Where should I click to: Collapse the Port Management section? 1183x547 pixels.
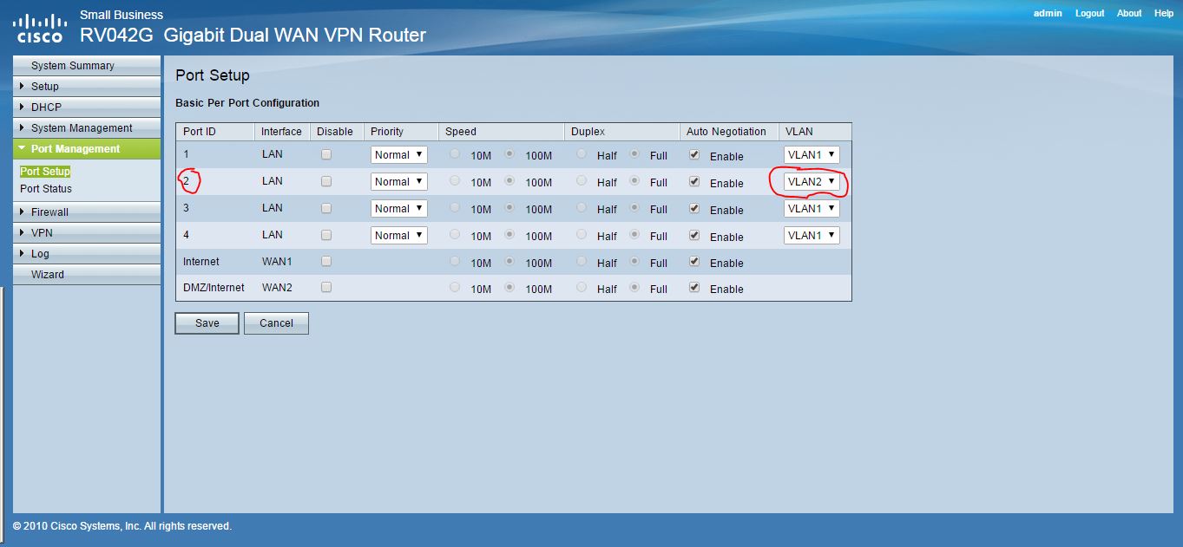[87, 148]
